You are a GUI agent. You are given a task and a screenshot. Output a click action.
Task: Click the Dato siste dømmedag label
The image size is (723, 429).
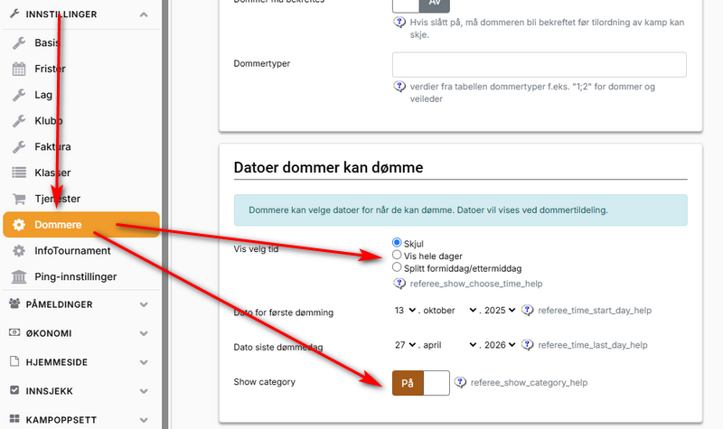point(278,347)
